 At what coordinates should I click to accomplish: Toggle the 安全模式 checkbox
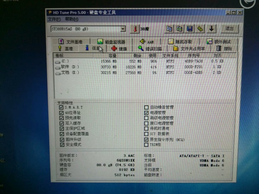(62, 145)
